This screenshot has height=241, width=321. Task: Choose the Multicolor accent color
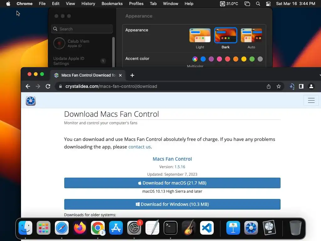point(195,59)
